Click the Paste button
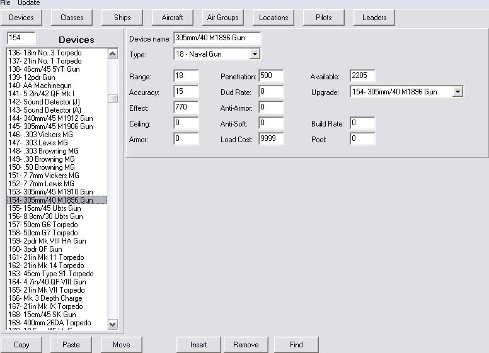 point(71,345)
